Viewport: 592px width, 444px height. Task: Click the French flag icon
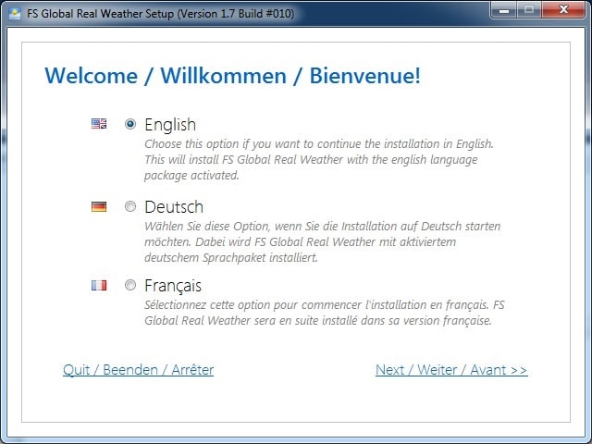[99, 285]
